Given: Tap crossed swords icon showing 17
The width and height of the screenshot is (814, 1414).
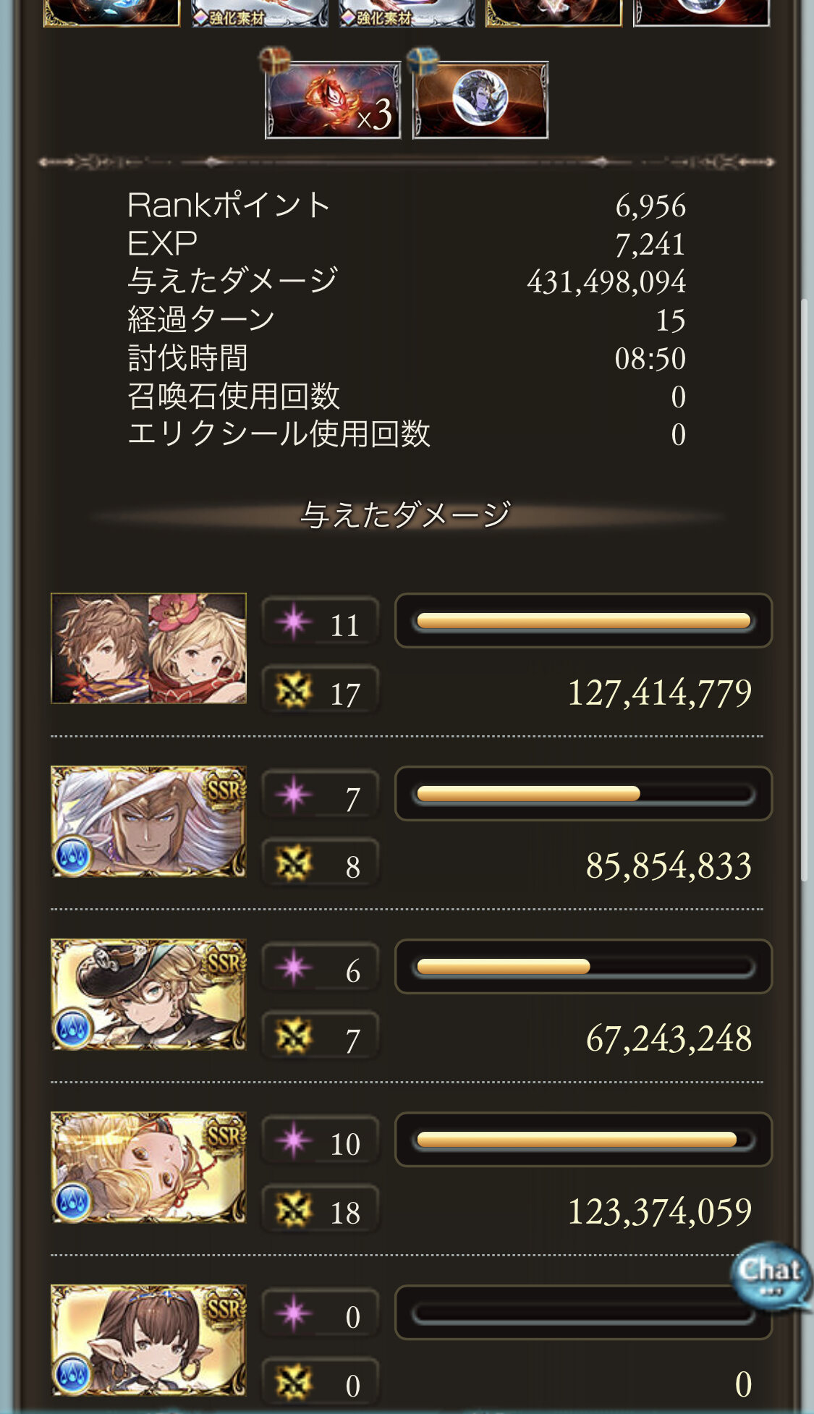Looking at the screenshot, I should click(294, 690).
